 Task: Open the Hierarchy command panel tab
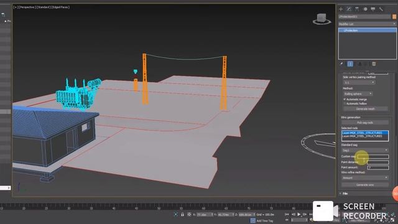(x=357, y=9)
